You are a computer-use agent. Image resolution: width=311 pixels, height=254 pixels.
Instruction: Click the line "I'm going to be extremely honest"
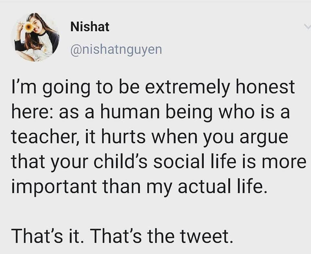pyautogui.click(x=153, y=88)
